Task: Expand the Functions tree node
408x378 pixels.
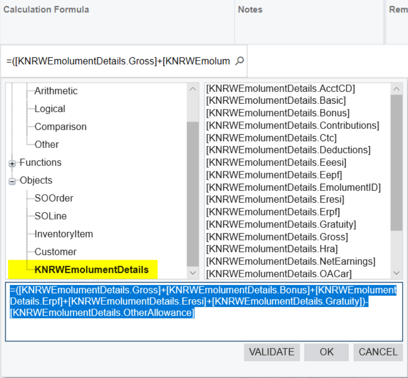Action: coord(12,163)
